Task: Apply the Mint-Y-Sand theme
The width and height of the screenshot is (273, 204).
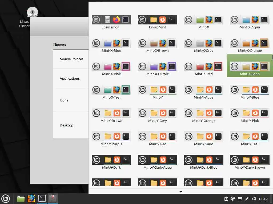Action: [203, 139]
